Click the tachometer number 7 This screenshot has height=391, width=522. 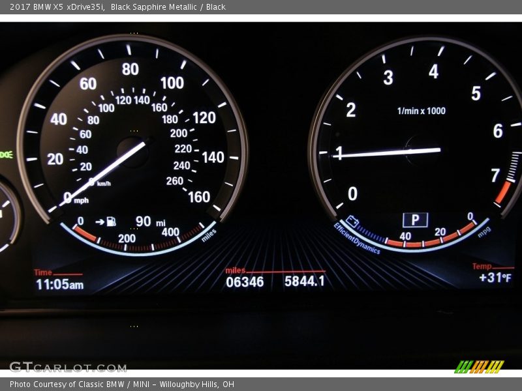point(496,175)
